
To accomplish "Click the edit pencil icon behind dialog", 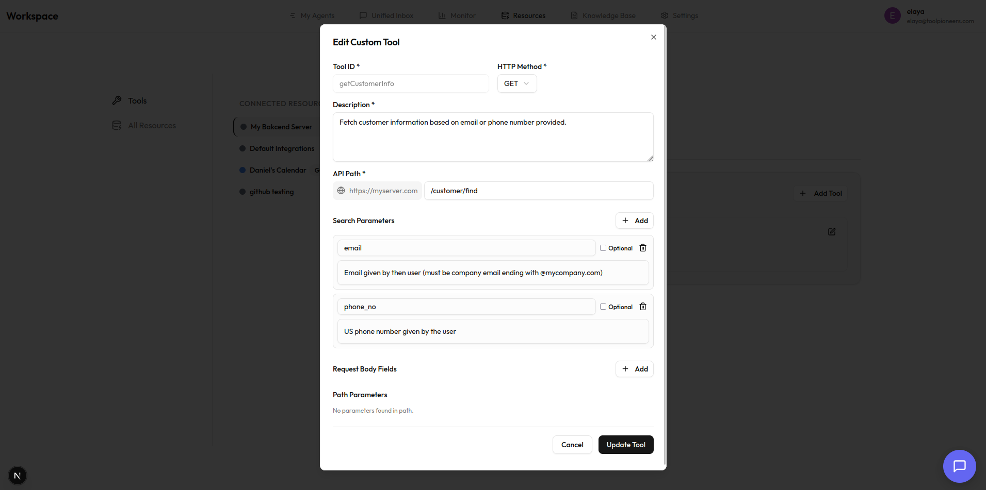I will 832,232.
